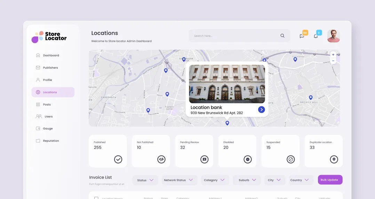The height and width of the screenshot is (199, 375).
Task: Open the user avatar menu
Action: pyautogui.click(x=334, y=36)
